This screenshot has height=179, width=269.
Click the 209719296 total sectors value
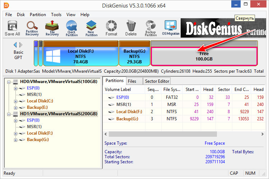[x=215, y=157]
